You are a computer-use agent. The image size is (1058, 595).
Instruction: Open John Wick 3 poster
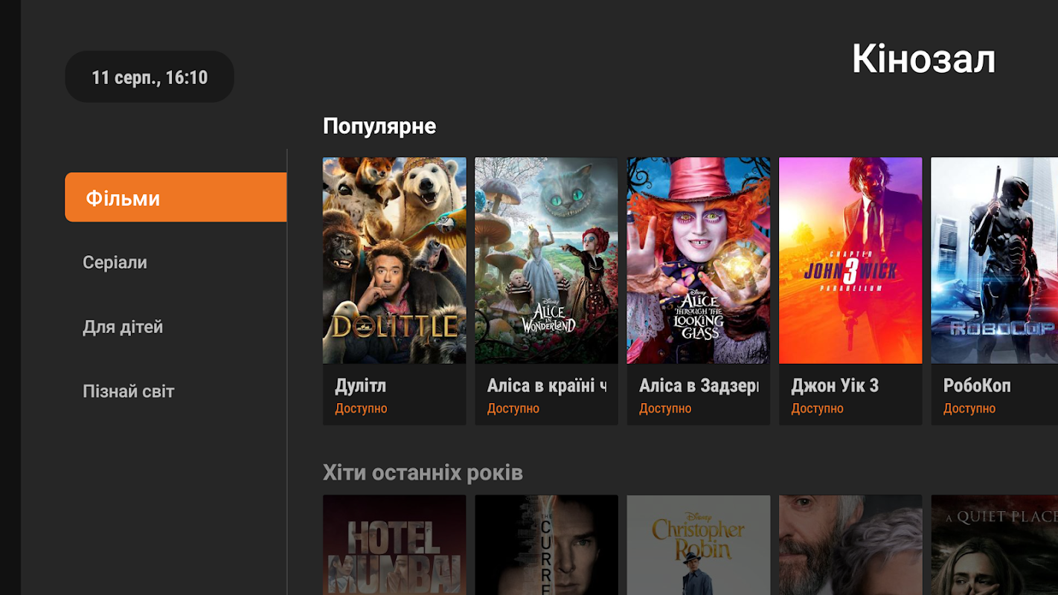pos(850,260)
